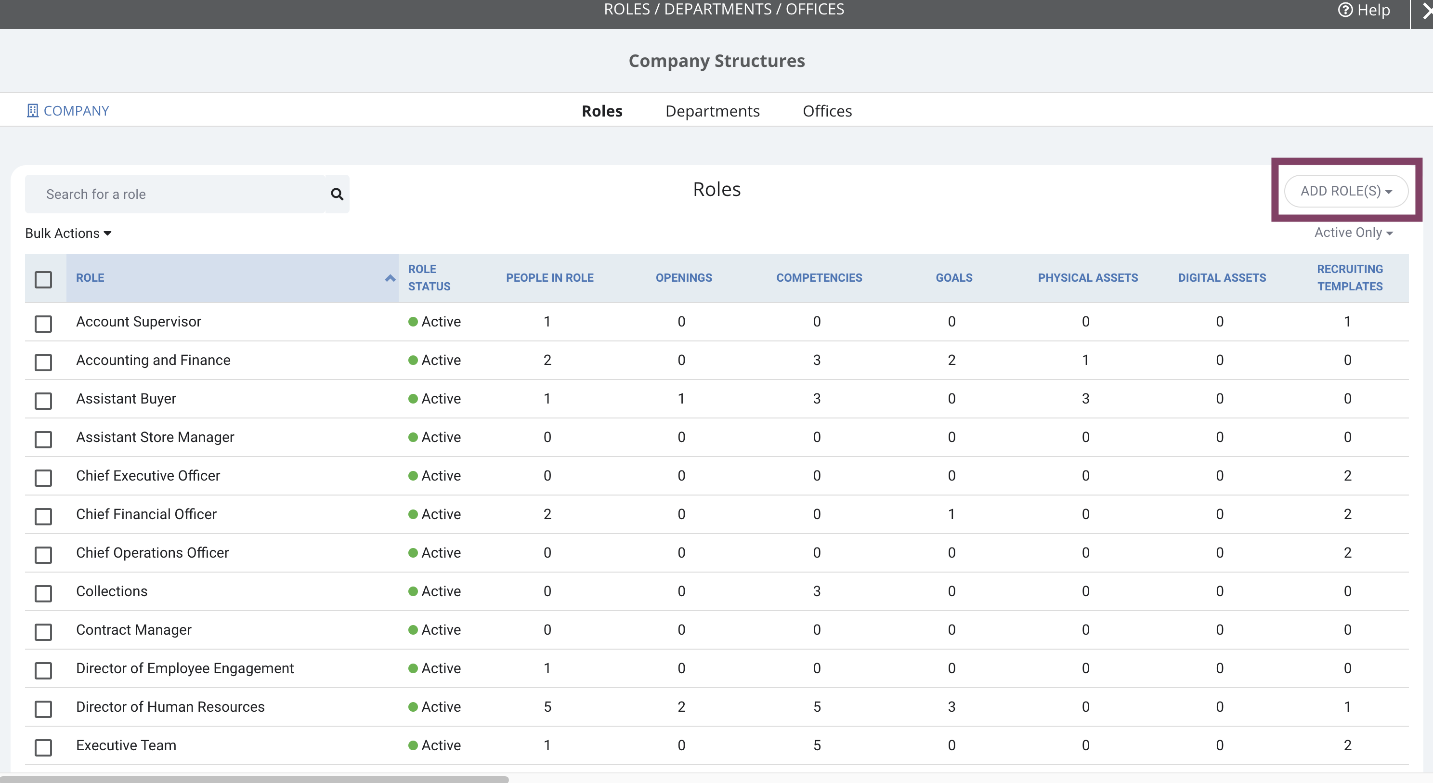Open the Account Supervisor role

coord(139,322)
